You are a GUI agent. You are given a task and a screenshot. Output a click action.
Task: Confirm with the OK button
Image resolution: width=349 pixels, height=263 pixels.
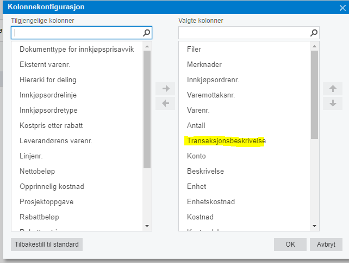point(290,244)
